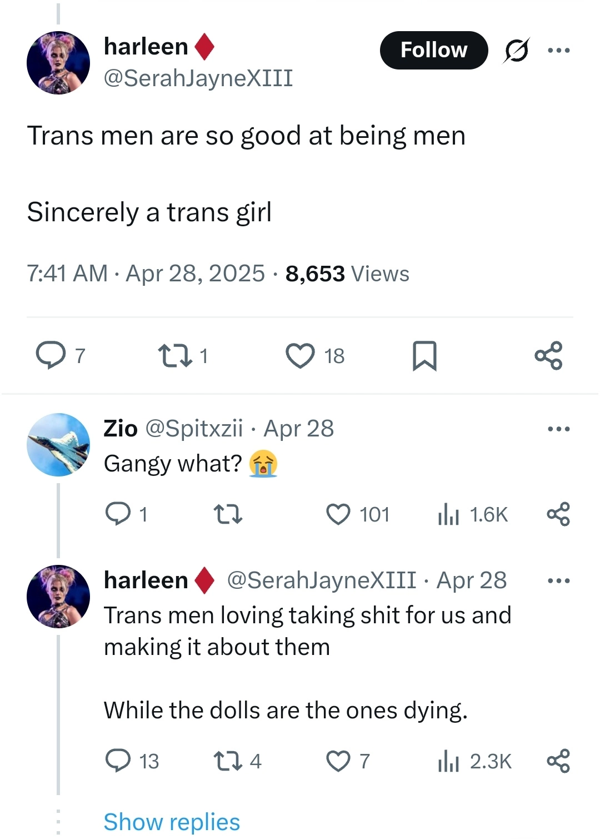Viewport: 600px width, 839px height.
Task: Repost Zio's reply
Action: coord(228,514)
